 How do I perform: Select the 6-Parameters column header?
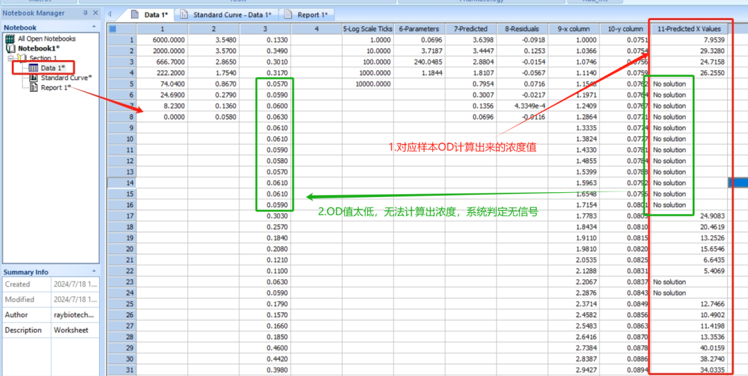click(419, 29)
